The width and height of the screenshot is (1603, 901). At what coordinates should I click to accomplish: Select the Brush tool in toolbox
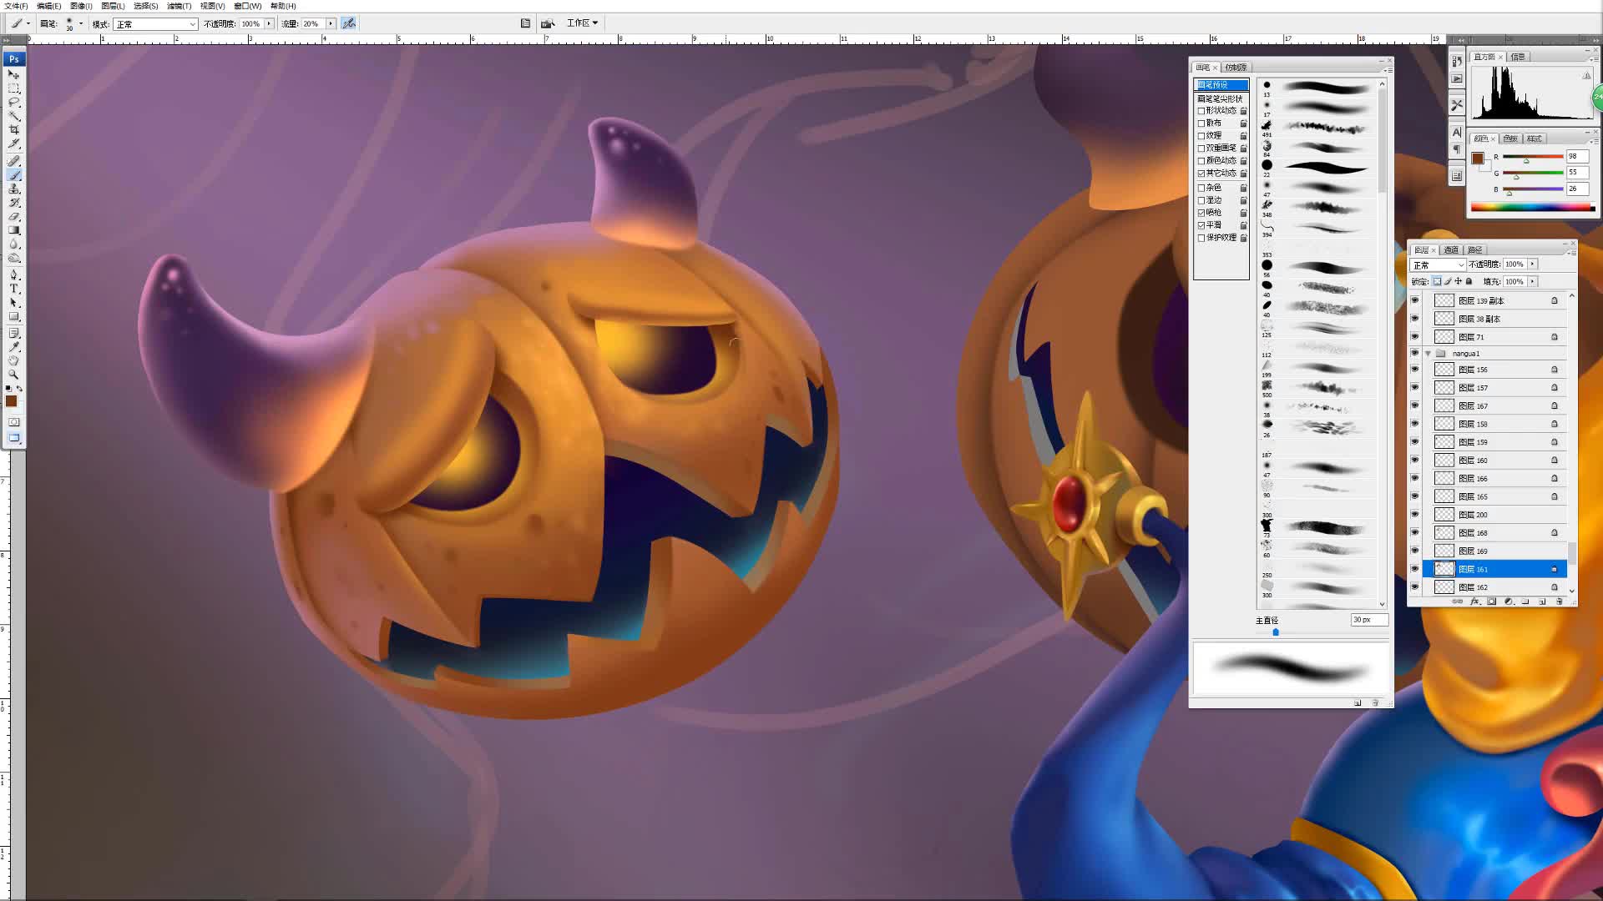tap(13, 175)
